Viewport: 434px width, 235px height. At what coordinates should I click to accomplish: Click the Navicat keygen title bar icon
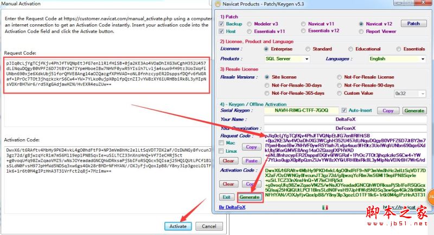point(218,4)
